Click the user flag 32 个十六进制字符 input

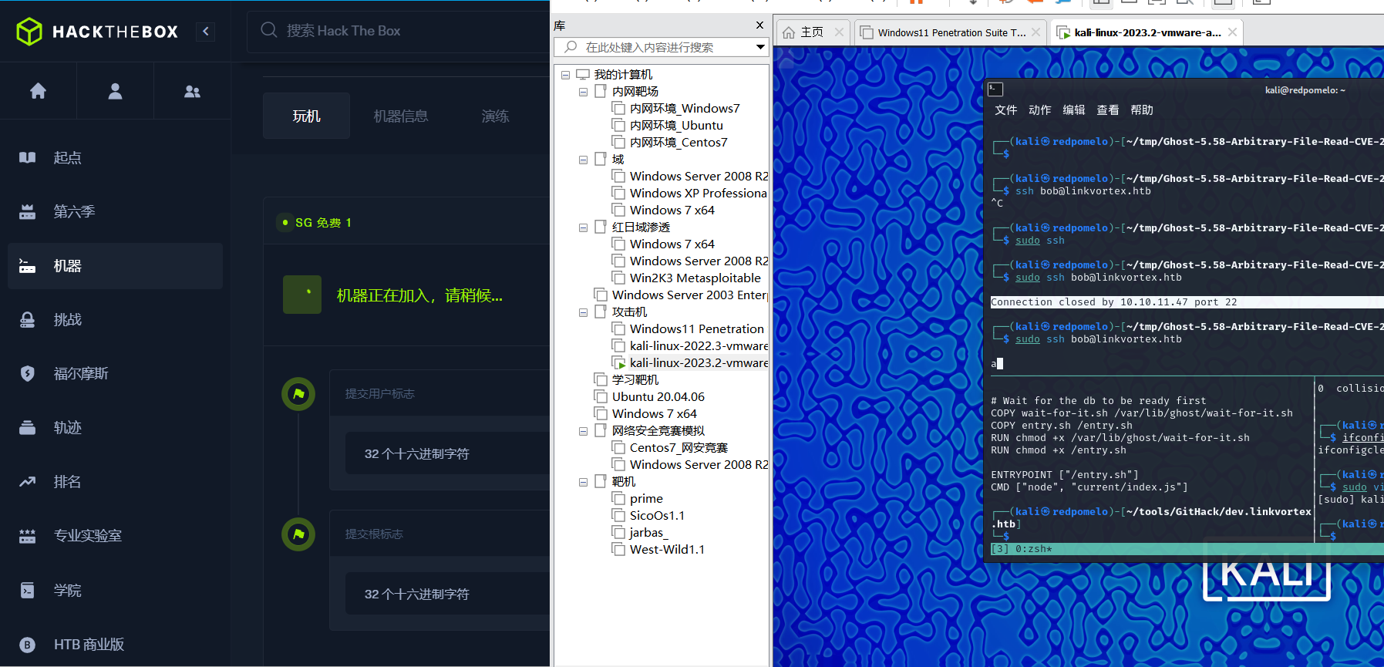coord(447,453)
